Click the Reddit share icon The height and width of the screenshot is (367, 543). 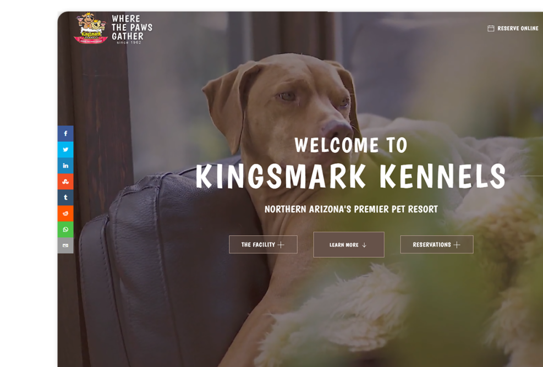click(65, 213)
